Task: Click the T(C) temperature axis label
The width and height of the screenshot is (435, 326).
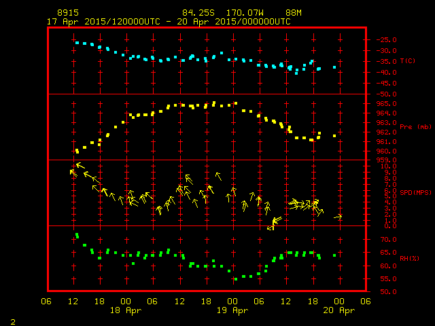Action: [407, 61]
